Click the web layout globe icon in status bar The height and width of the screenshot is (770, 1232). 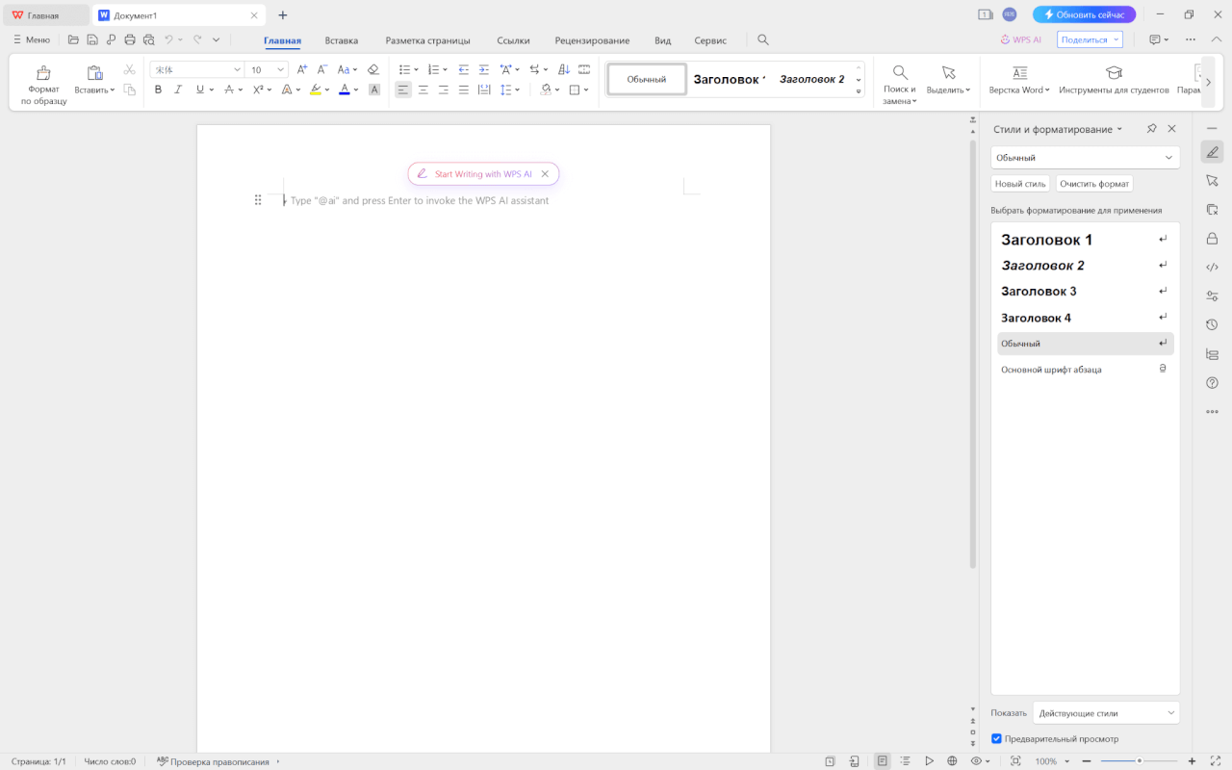[x=952, y=760]
